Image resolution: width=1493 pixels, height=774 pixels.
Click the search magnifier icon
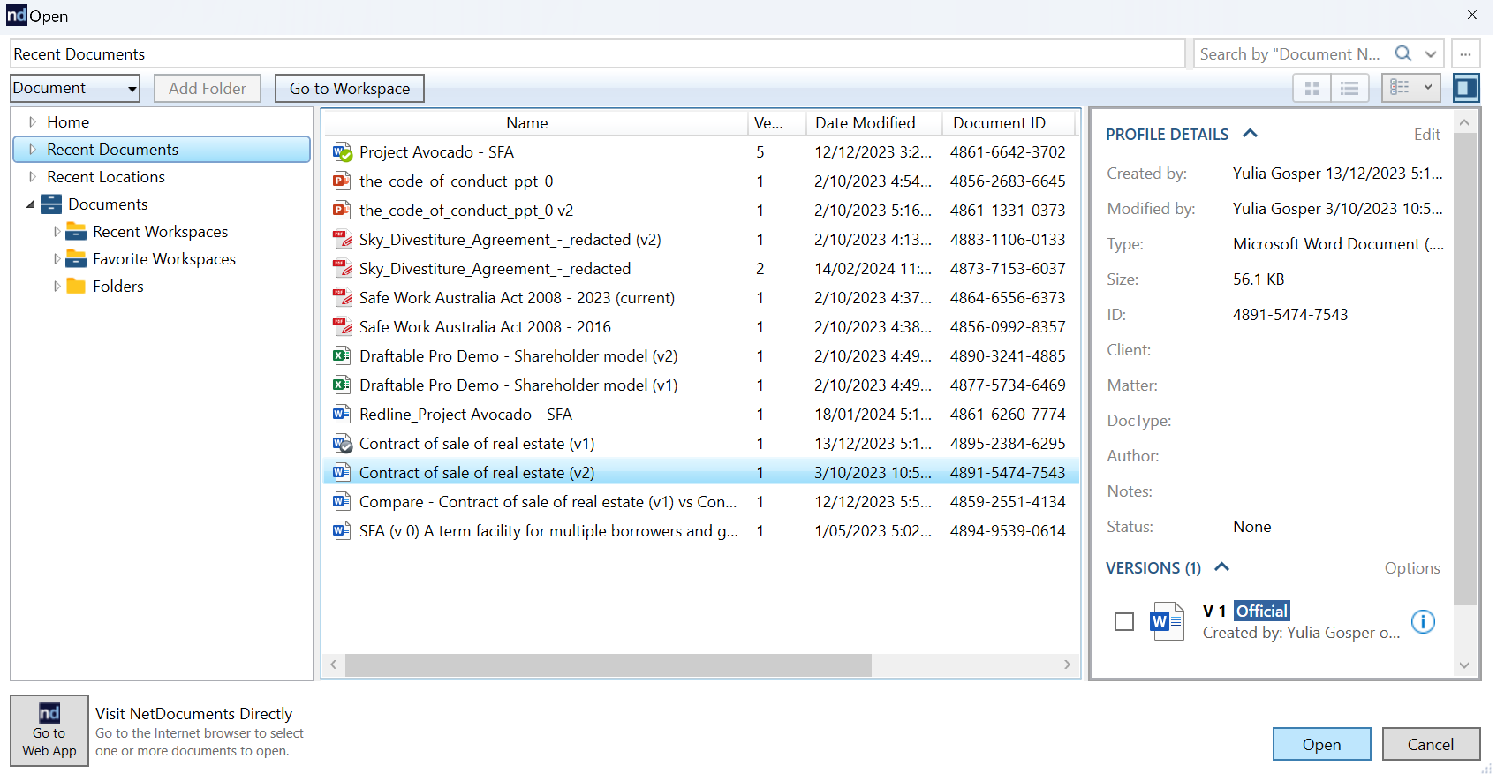point(1402,54)
